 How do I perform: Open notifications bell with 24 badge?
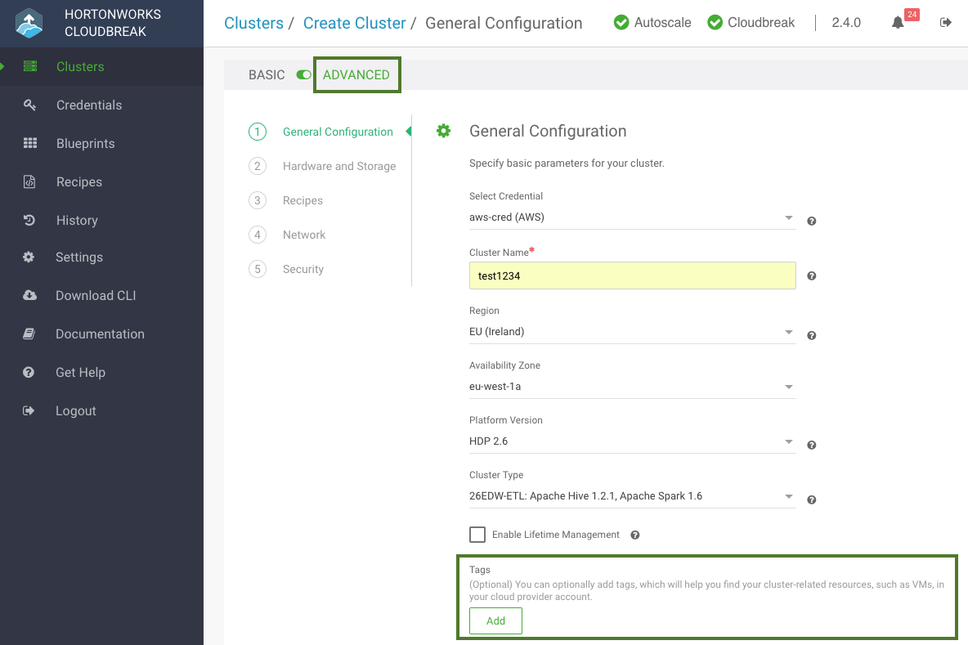pos(899,23)
